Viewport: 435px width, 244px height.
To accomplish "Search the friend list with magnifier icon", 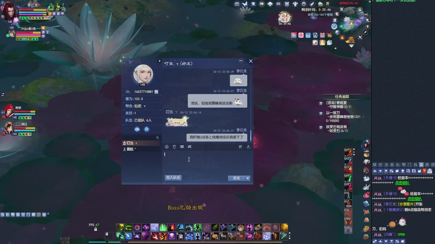I will coord(157,138).
